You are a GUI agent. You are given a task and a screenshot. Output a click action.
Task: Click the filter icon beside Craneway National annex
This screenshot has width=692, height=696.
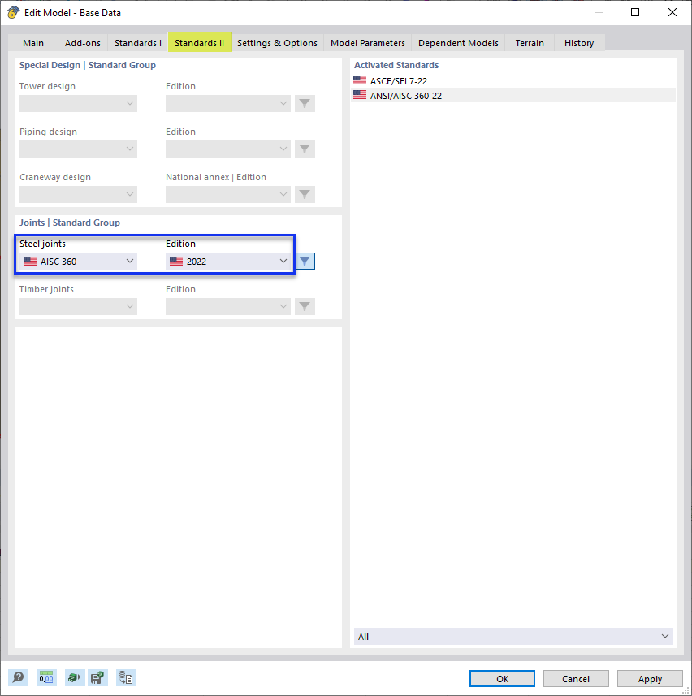point(305,194)
